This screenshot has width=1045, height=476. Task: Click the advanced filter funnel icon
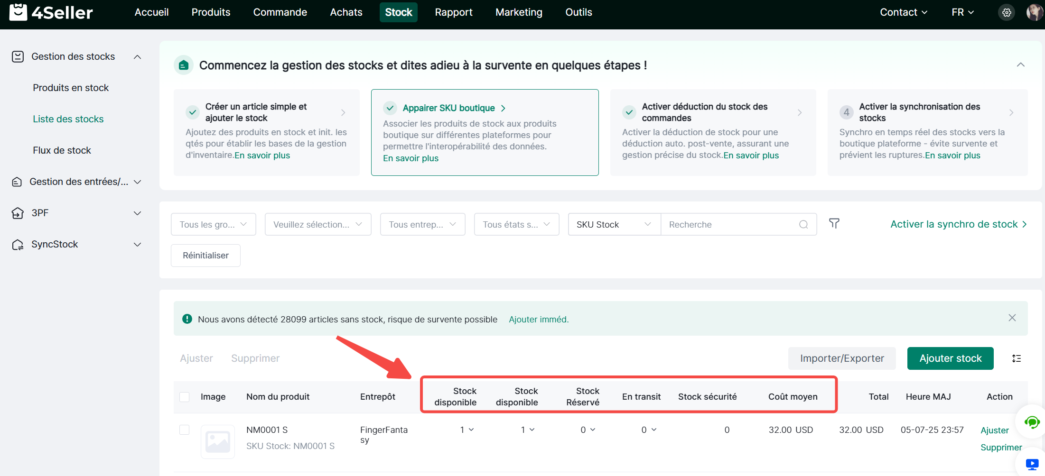pyautogui.click(x=834, y=224)
